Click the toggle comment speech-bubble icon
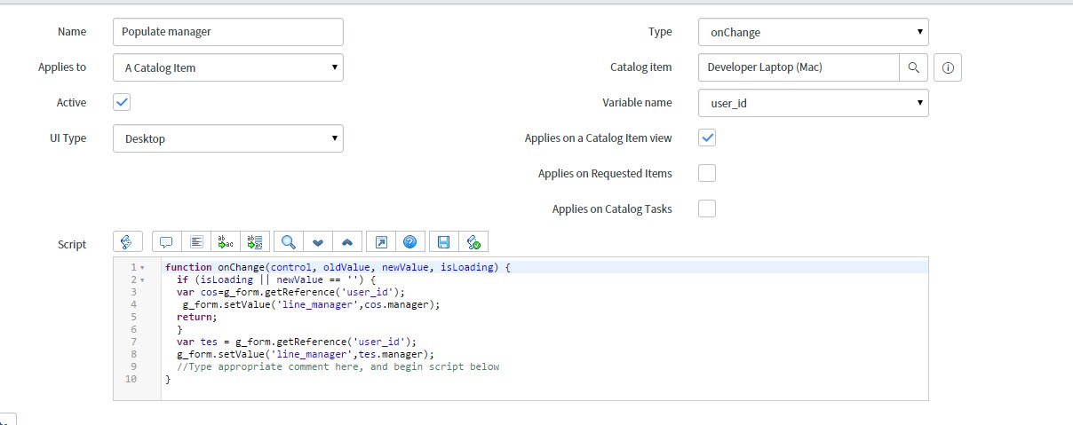This screenshot has width=1073, height=425. [166, 241]
